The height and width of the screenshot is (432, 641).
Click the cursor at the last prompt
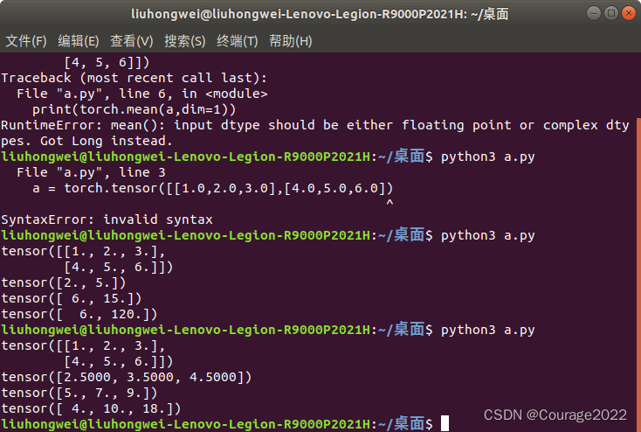(x=445, y=423)
